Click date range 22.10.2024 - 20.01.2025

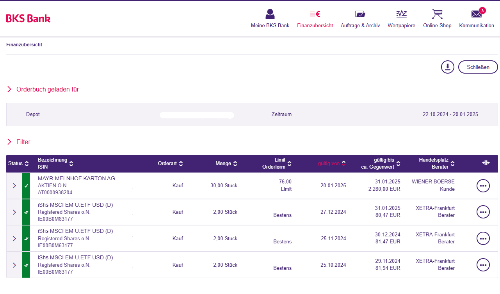pyautogui.click(x=450, y=114)
